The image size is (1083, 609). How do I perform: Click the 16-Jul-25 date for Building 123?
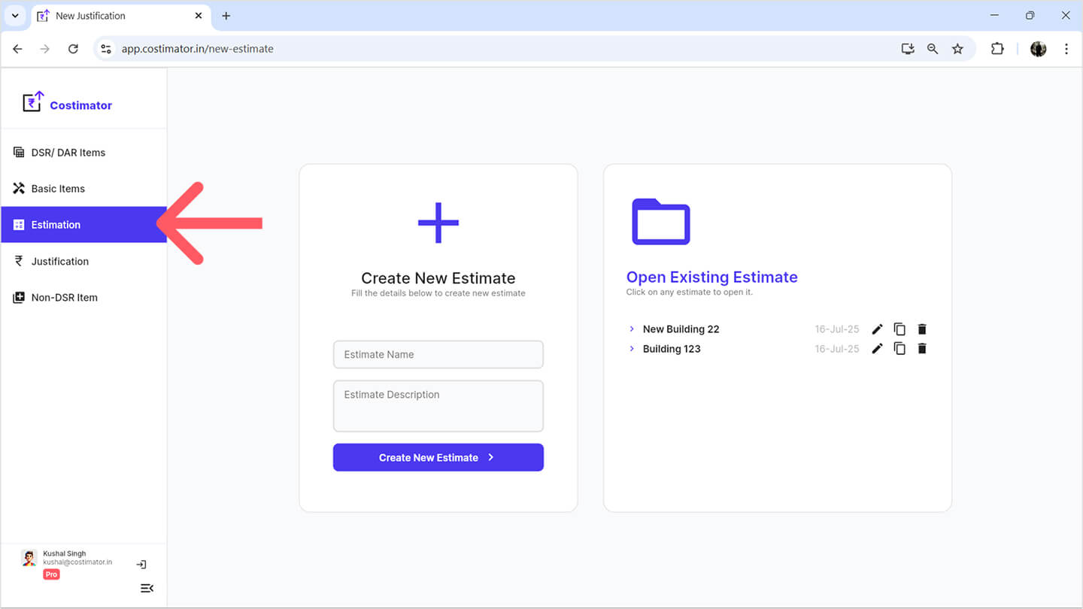pos(837,349)
